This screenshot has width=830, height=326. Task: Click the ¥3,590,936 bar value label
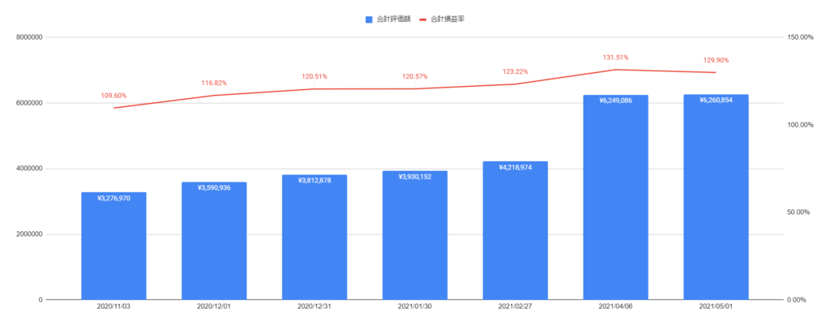214,188
